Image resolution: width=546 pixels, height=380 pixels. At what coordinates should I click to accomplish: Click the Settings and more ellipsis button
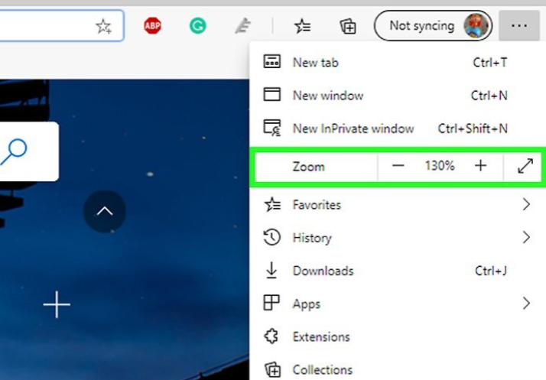pos(519,25)
